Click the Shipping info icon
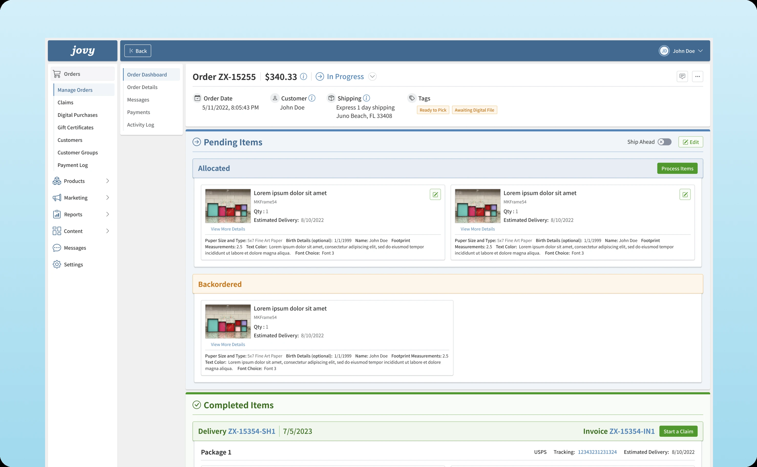 (366, 98)
